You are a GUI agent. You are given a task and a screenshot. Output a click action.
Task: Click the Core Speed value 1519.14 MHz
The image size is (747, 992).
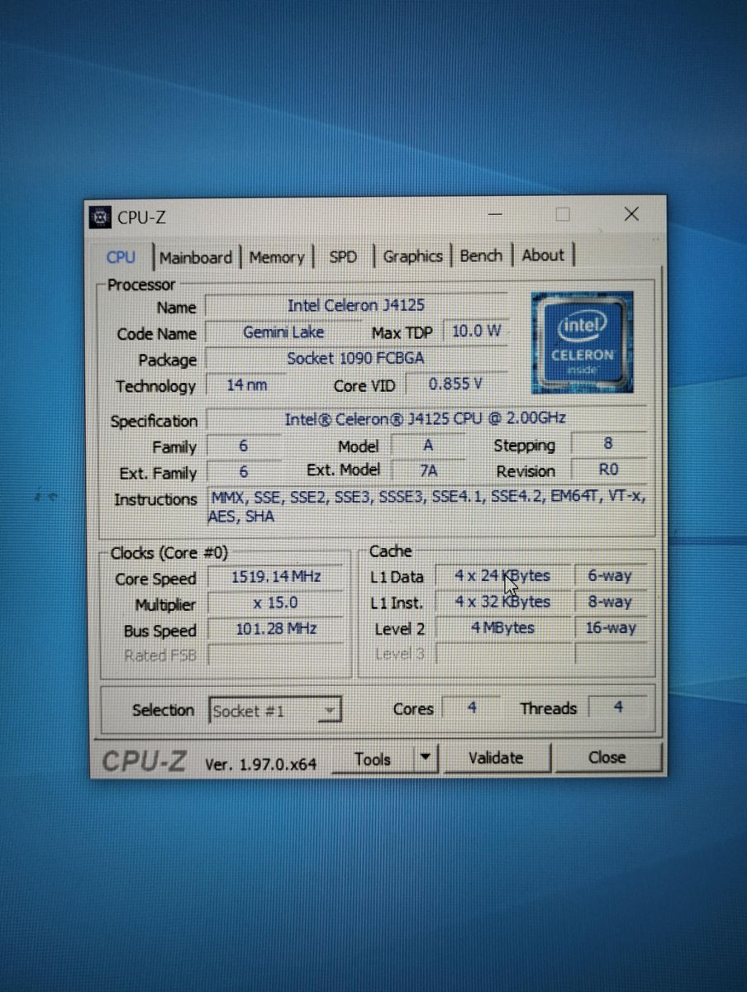pyautogui.click(x=275, y=577)
